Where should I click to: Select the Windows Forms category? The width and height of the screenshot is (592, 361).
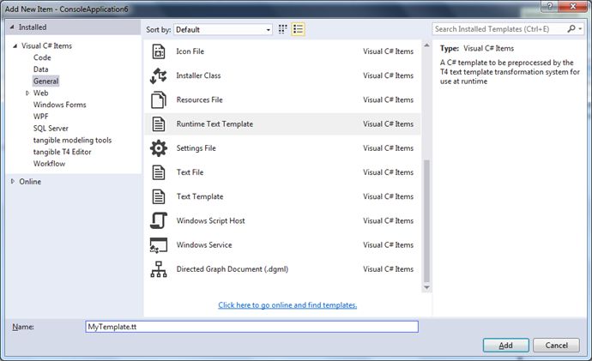tap(60, 105)
